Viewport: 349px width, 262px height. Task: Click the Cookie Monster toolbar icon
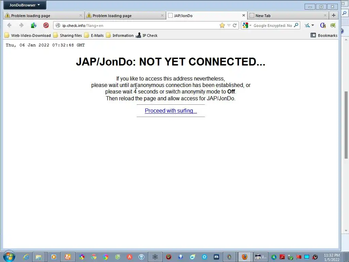[323, 25]
